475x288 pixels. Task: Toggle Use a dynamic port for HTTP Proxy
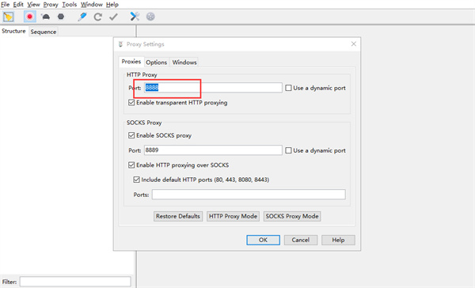(x=288, y=88)
